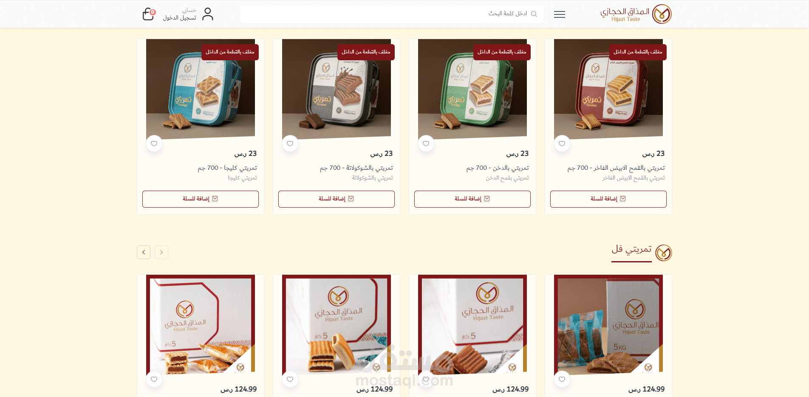This screenshot has width=809, height=397.
Task: Add the Tamrati chocolate 700g to cart
Action: point(337,199)
